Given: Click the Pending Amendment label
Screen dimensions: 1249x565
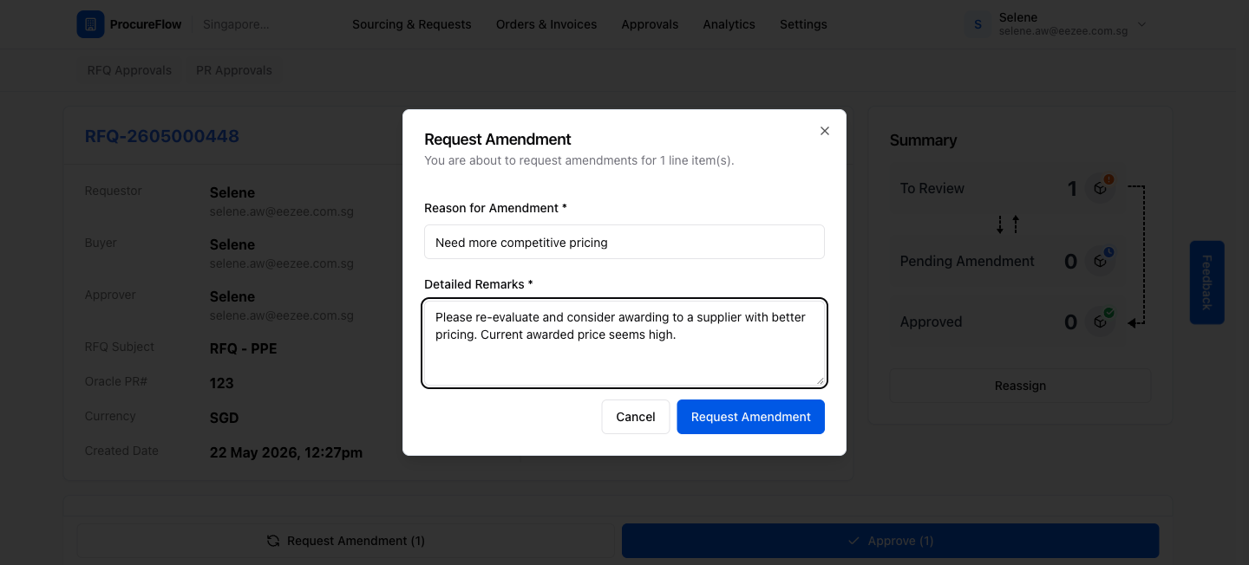Looking at the screenshot, I should [967, 261].
